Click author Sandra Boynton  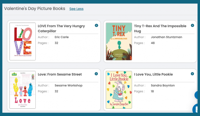[x=163, y=86]
